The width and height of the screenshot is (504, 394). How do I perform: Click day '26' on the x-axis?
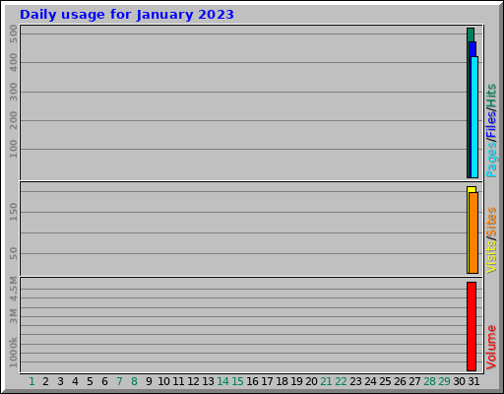tap(400, 381)
